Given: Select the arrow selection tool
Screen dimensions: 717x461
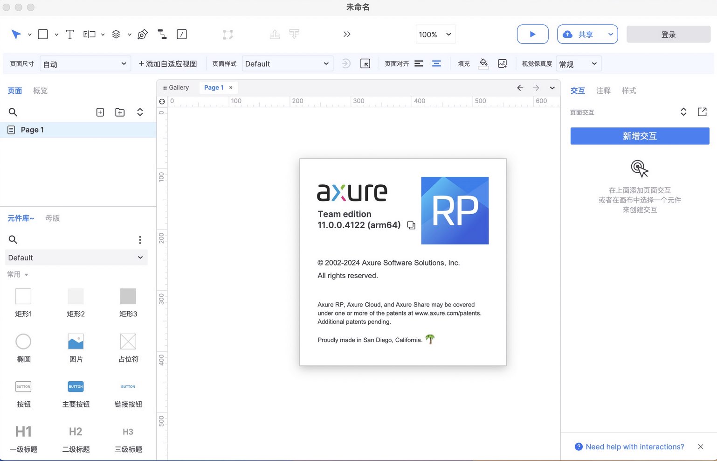Looking at the screenshot, I should pyautogui.click(x=16, y=35).
